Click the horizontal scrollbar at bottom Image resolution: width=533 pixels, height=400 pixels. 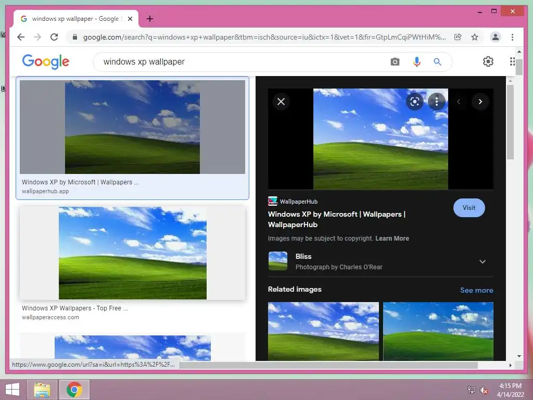pos(328,365)
